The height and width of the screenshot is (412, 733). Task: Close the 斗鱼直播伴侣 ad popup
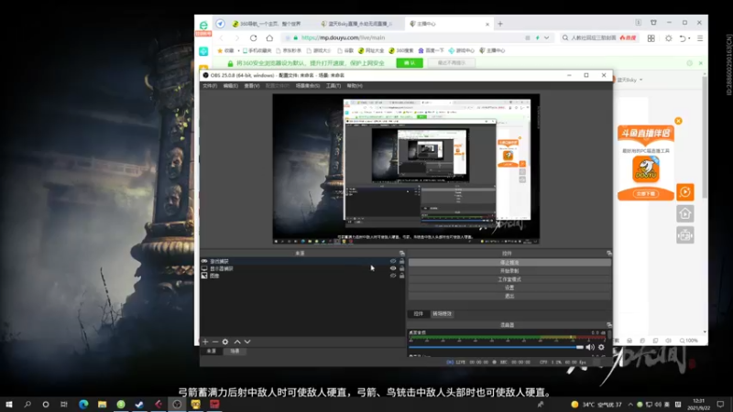pos(678,121)
